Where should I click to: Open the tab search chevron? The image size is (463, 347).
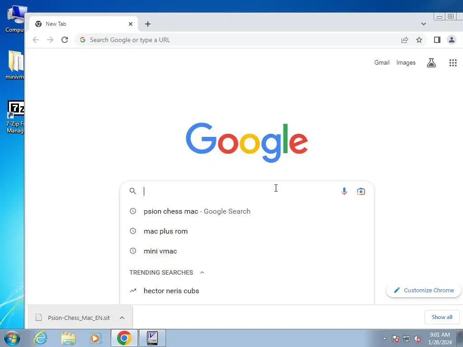423,24
